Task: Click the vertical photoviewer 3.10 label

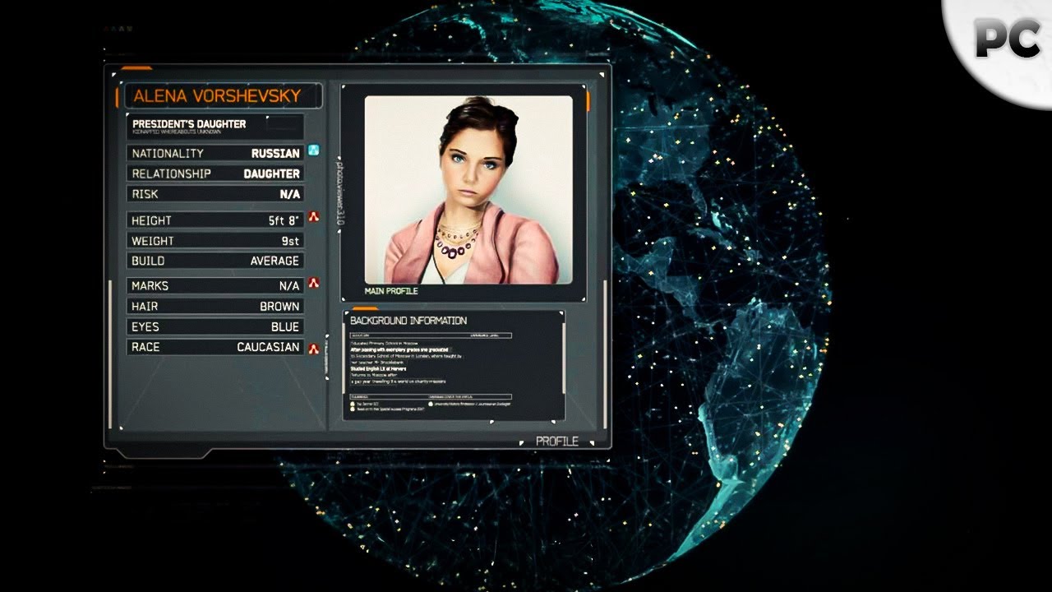Action: [x=339, y=193]
